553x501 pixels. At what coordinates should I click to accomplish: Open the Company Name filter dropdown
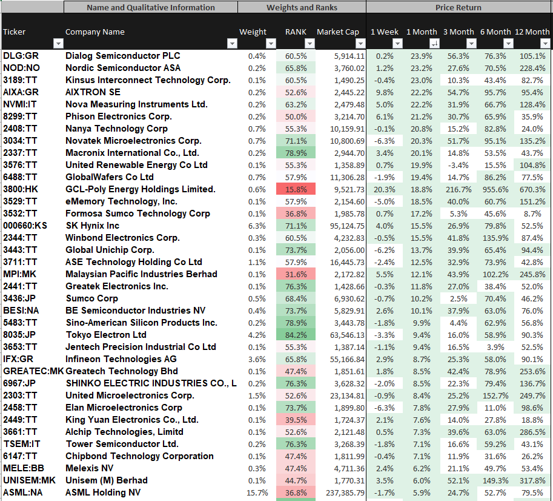(x=232, y=44)
